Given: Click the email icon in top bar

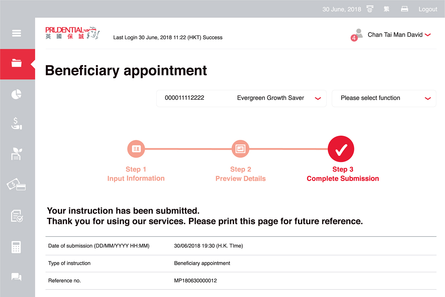Looking at the screenshot, I should click(370, 9).
